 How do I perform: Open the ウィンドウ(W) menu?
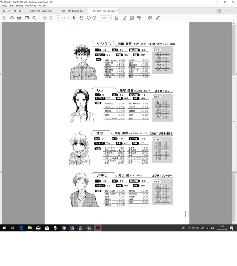[31, 6]
